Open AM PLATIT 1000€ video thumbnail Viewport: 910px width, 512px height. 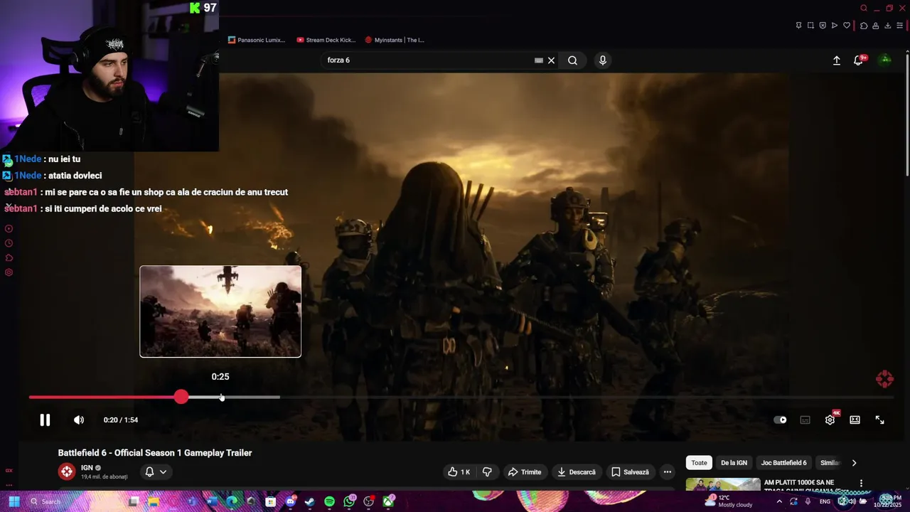pyautogui.click(x=723, y=484)
